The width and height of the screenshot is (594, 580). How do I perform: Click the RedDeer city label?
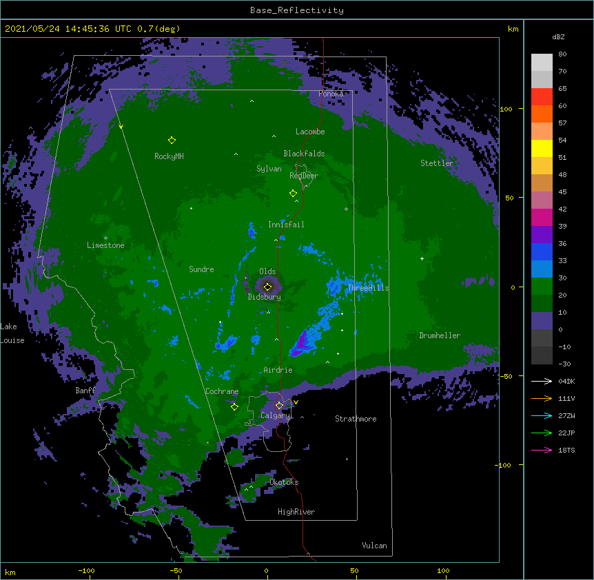pyautogui.click(x=304, y=176)
